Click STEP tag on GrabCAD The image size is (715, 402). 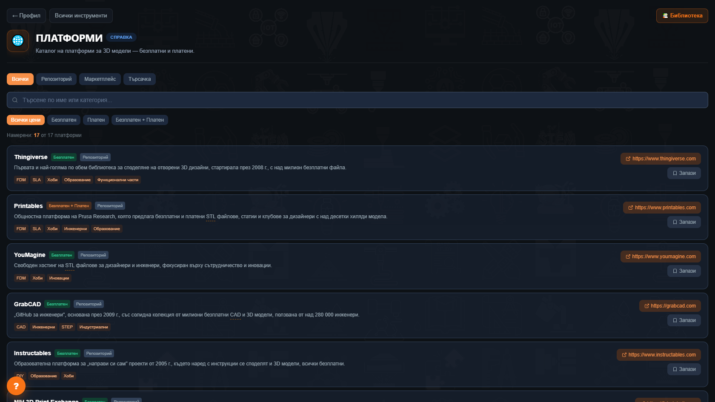67,327
